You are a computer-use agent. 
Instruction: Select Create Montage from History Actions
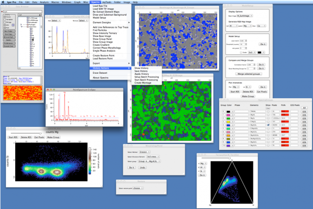tap(143, 83)
